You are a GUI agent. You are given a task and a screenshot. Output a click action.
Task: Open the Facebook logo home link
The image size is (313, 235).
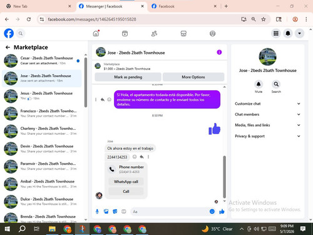point(9,33)
